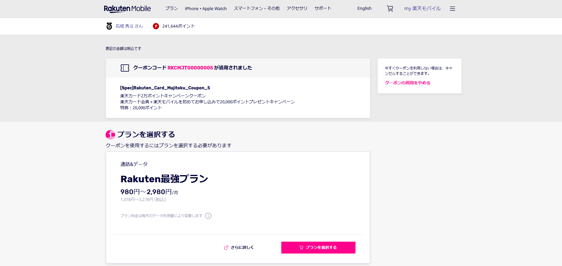
Task: Open the アクセサリ menu
Action: click(297, 8)
